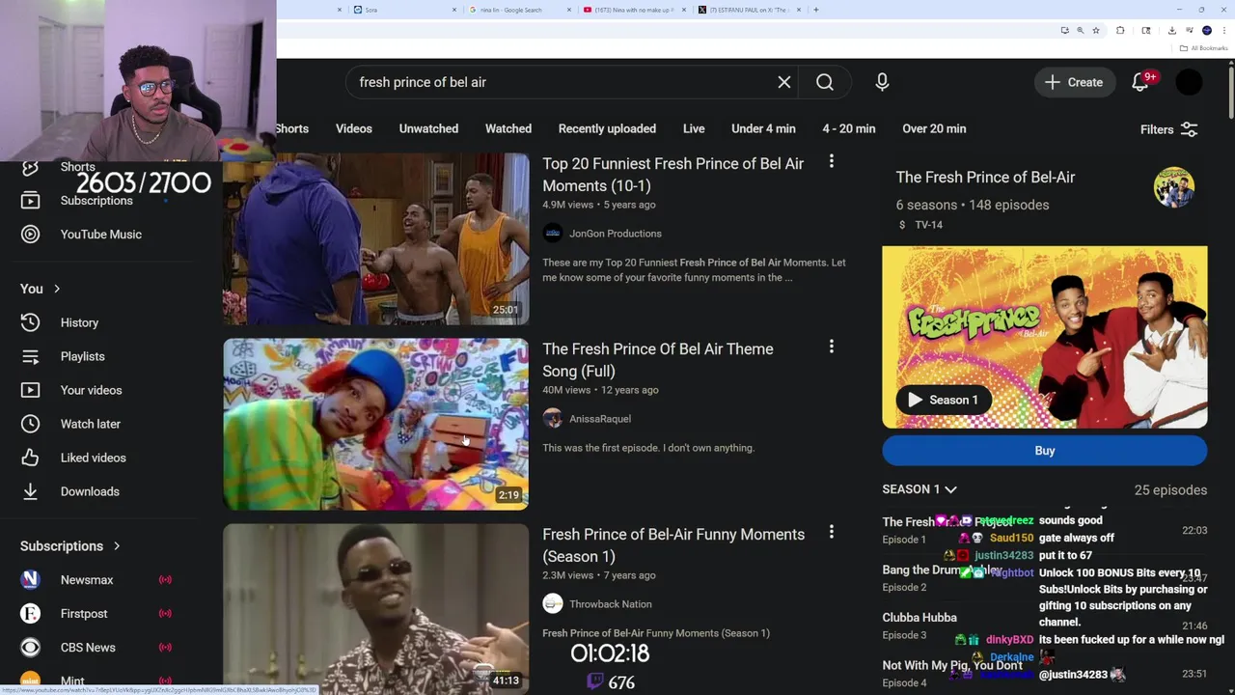The width and height of the screenshot is (1235, 695).
Task: Open a new browser tab with plus button
Action: 816,10
